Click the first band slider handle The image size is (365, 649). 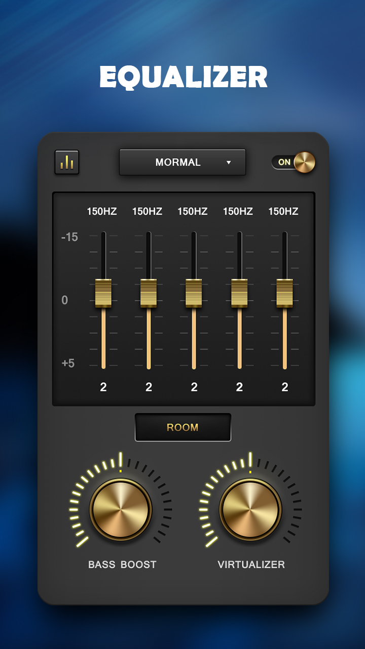[x=103, y=293]
